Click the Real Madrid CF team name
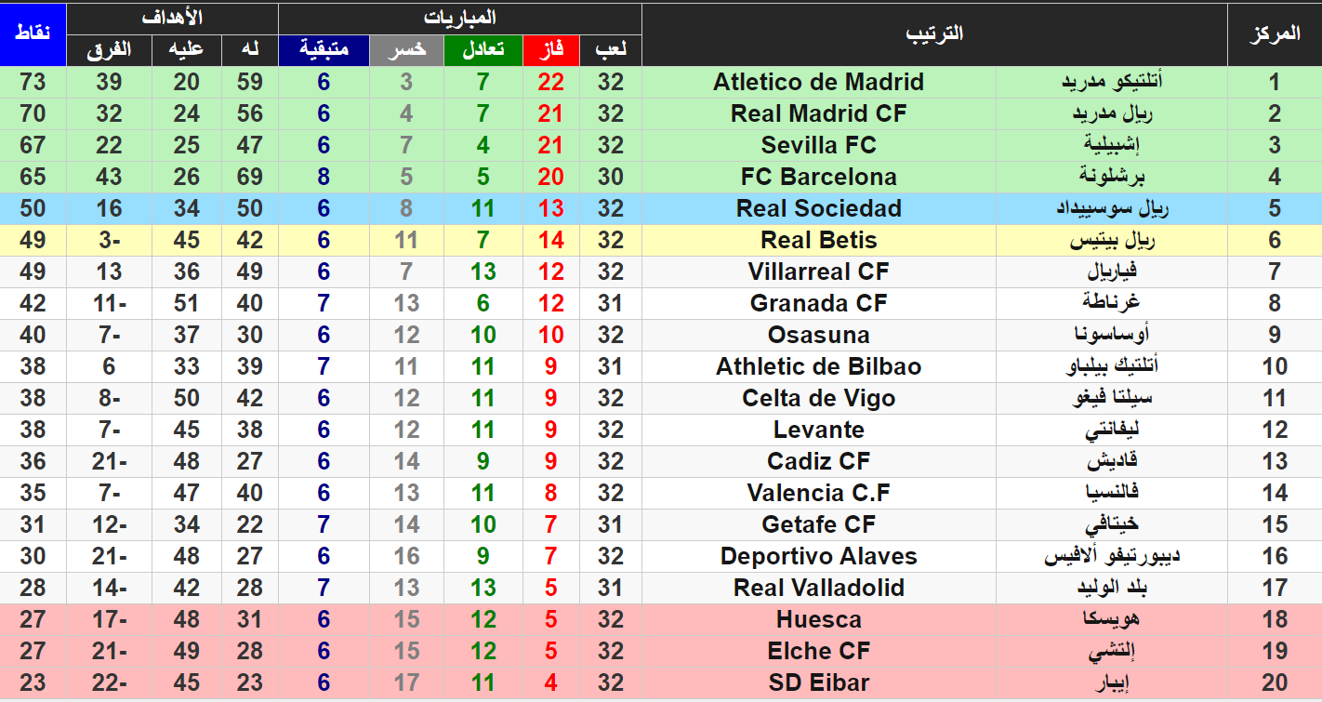The width and height of the screenshot is (1322, 702). point(819,113)
